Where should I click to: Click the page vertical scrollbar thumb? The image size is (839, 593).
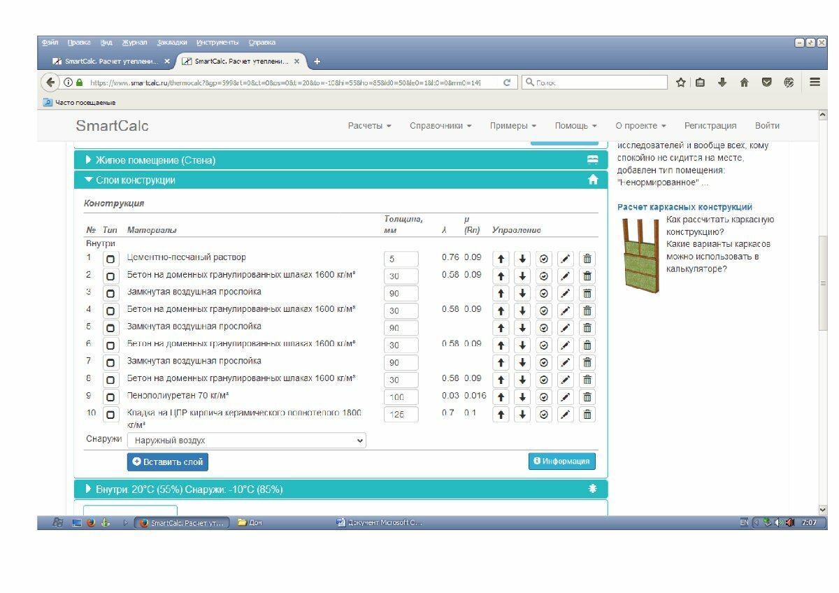click(x=822, y=283)
